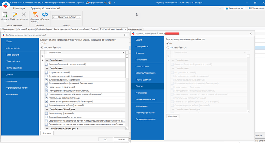265x143 pixels.
Task: Click the Свойства системной группы dialog title icon
Action: point(3,35)
